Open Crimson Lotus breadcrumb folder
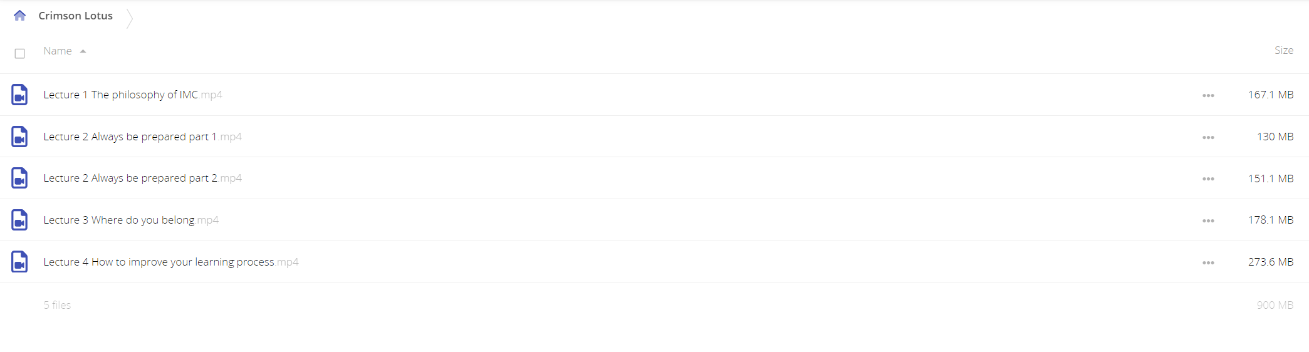The image size is (1309, 352). [76, 16]
